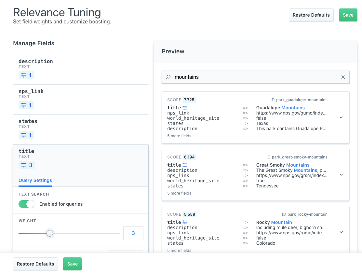Viewport: 362px width, 274px height.
Task: Disable text search for the title field
Action: (26, 204)
